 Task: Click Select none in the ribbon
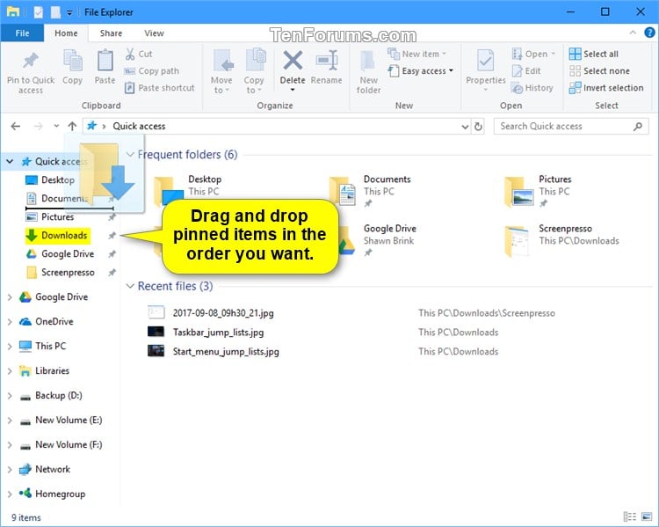[x=599, y=71]
